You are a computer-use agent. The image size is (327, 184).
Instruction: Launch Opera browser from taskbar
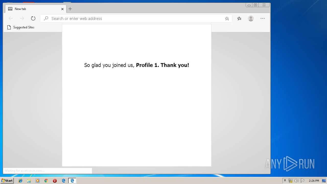click(55, 181)
